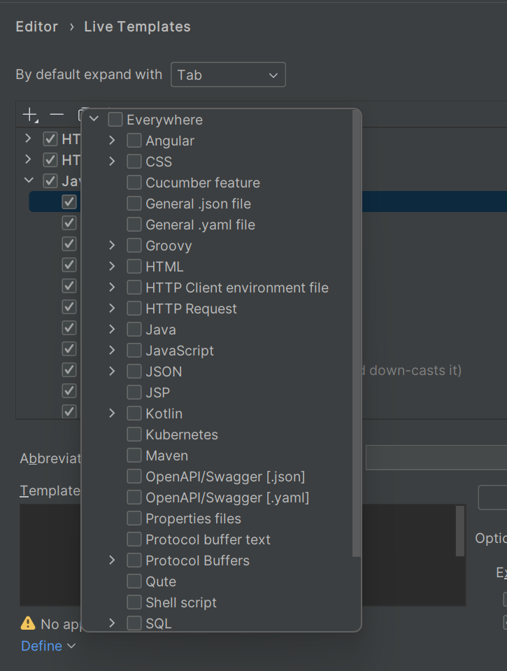Viewport: 507px width, 671px height.
Task: Click the context popup scrollbar
Action: [357, 333]
